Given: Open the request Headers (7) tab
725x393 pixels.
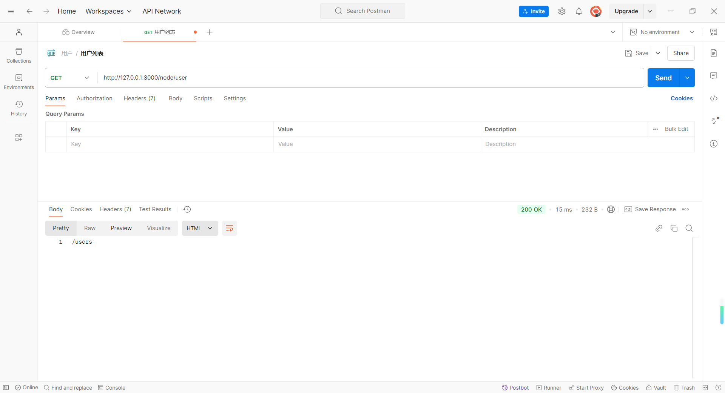Looking at the screenshot, I should point(140,98).
